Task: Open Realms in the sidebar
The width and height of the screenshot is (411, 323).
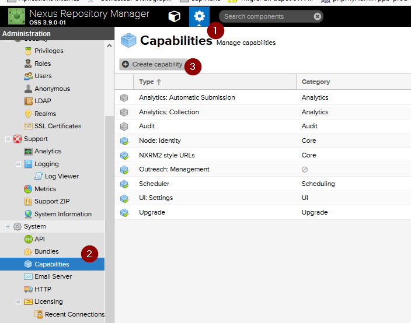Action: click(45, 114)
